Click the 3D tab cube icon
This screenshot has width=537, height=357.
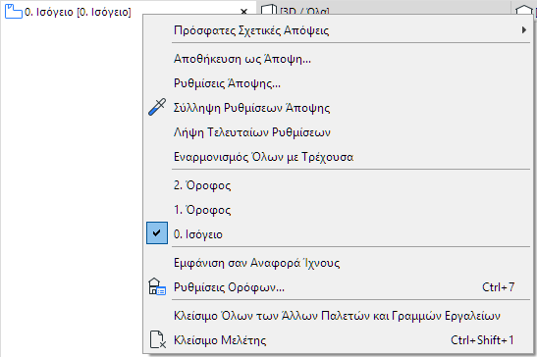[x=268, y=10]
